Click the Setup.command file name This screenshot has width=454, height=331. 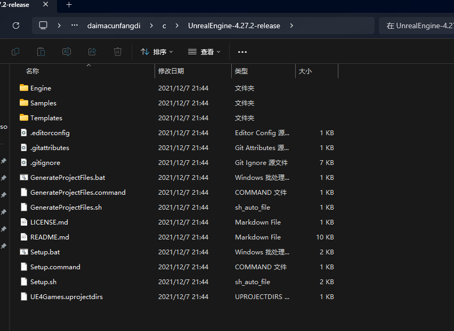coord(55,267)
